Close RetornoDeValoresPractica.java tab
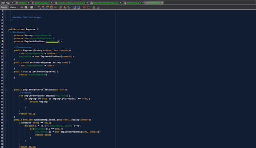The height and width of the screenshot is (148, 256). [120, 3]
